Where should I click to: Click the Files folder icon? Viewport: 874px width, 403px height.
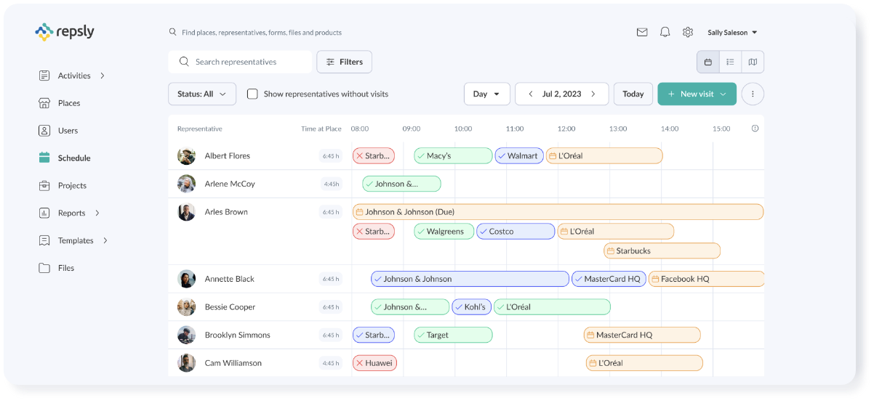click(44, 268)
